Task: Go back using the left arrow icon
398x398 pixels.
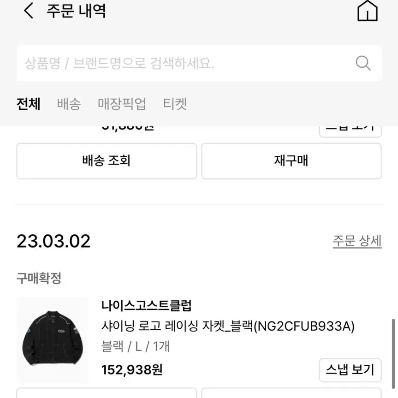Action: click(x=29, y=11)
